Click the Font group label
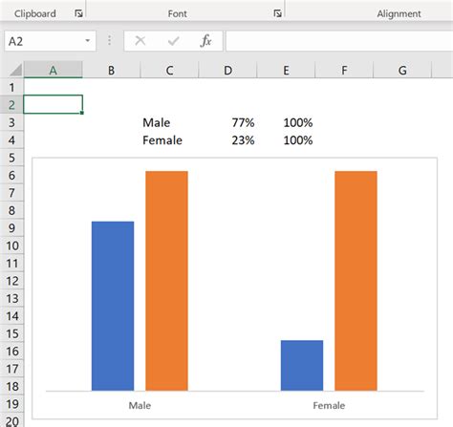 [177, 13]
